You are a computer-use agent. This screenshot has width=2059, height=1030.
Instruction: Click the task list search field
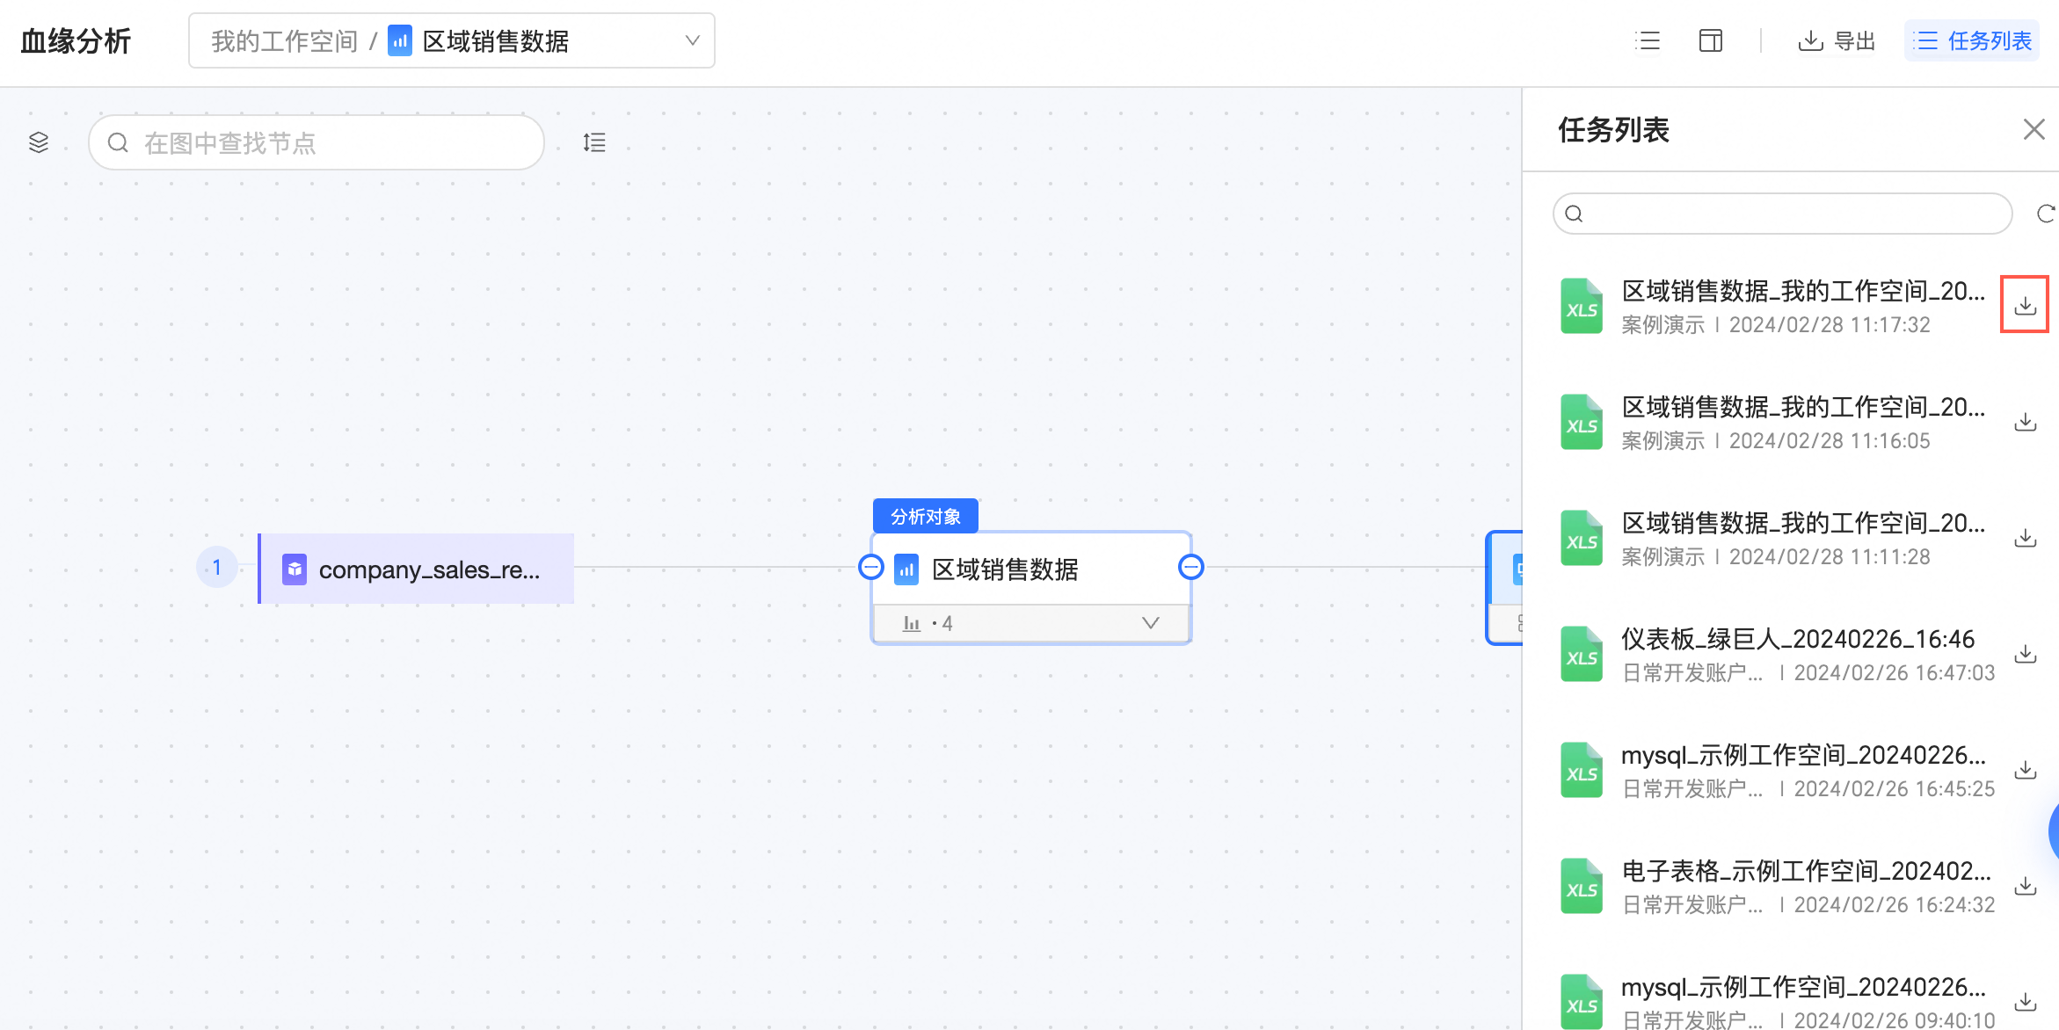(x=1785, y=214)
